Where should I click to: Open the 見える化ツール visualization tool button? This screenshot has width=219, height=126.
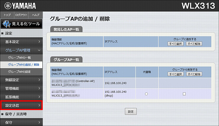point(21,24)
